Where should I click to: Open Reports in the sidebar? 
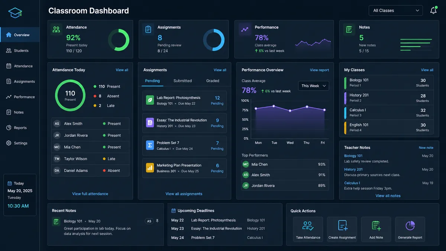click(20, 128)
